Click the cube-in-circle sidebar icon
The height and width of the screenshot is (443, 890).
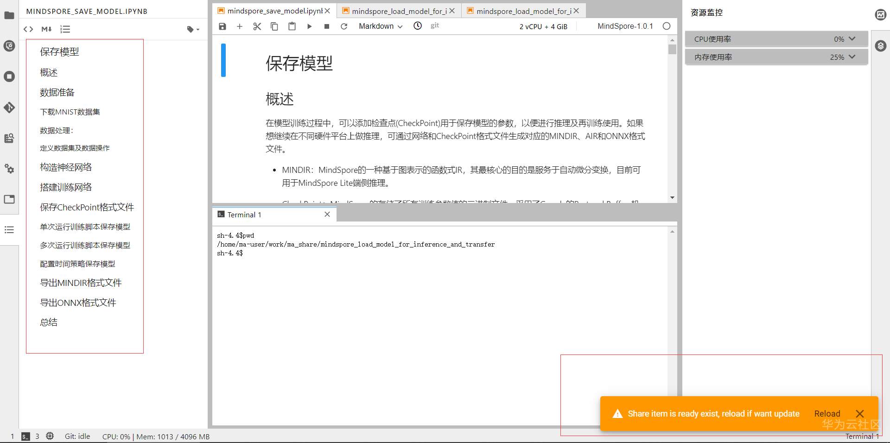pos(9,46)
